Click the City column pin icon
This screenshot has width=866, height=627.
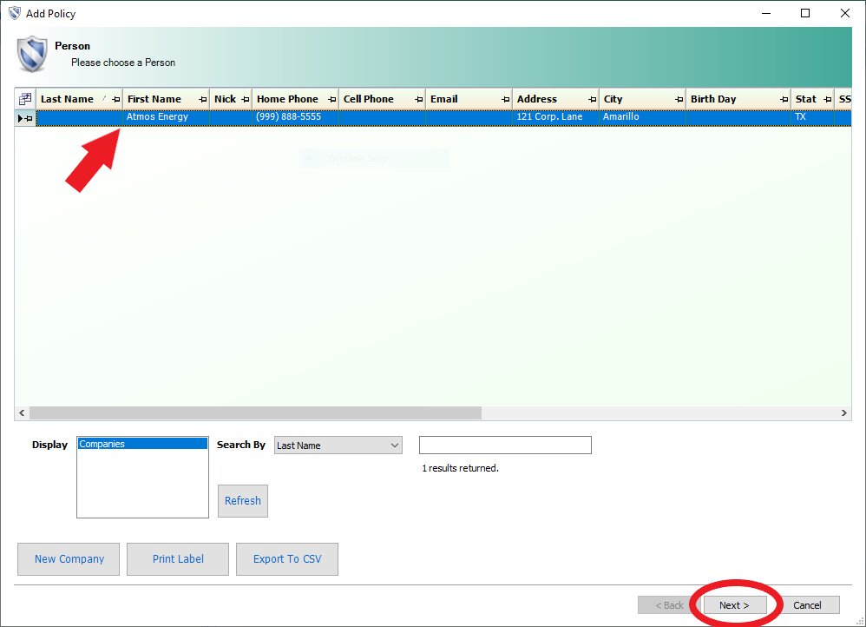click(679, 99)
